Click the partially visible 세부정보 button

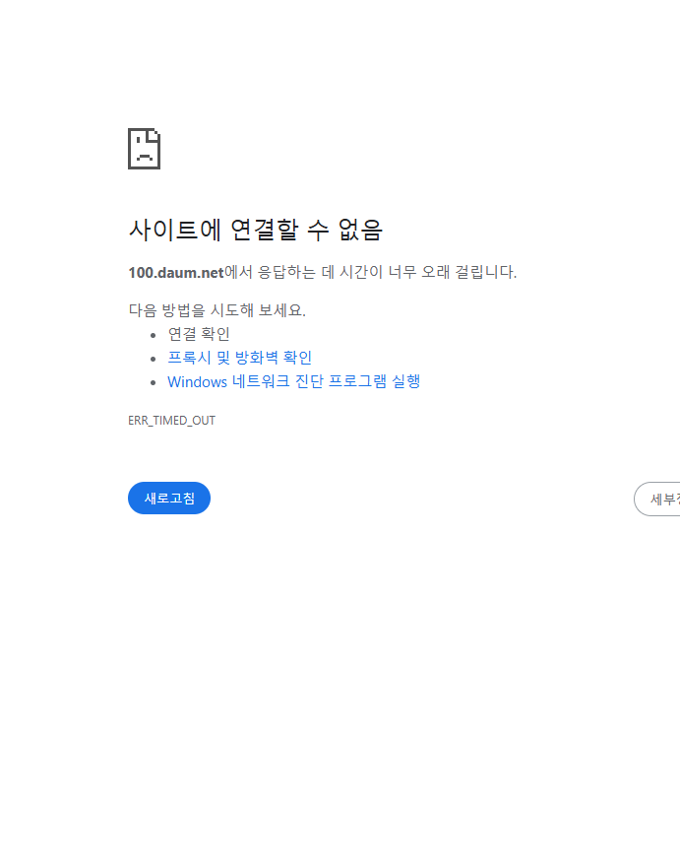[x=657, y=499]
